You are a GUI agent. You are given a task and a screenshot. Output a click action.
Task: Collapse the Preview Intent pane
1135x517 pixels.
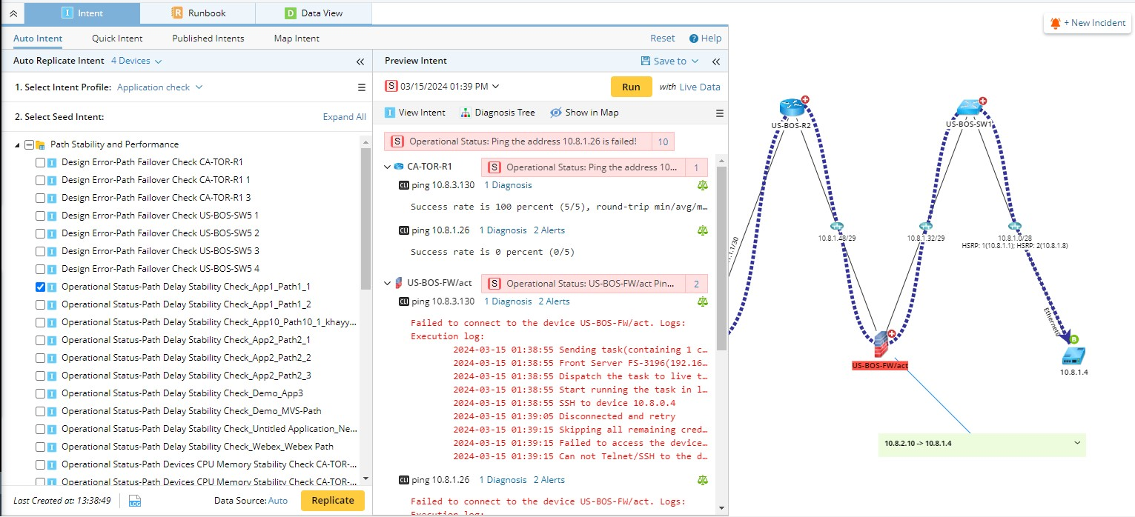point(716,61)
